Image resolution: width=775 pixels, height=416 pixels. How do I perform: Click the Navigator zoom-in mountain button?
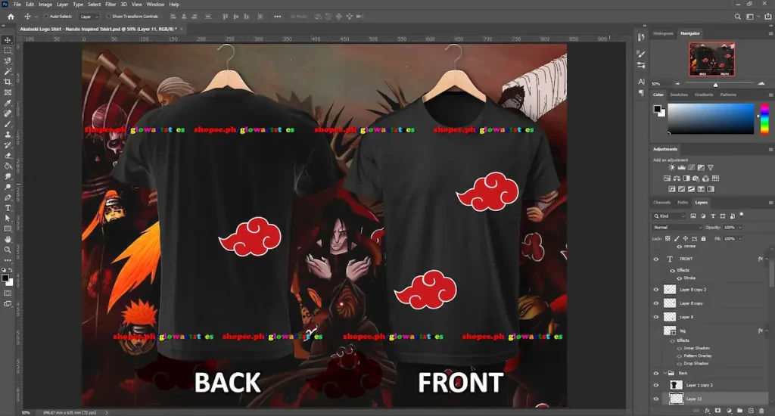tap(761, 83)
